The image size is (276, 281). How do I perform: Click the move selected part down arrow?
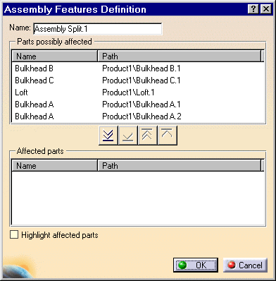128,136
